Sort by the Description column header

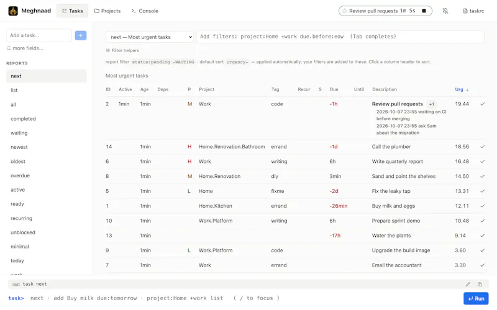click(385, 89)
